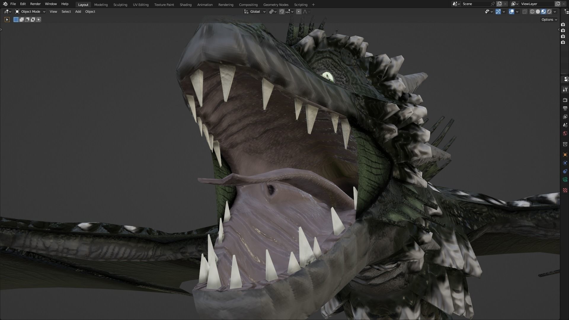
Task: Open the Scene properties tab
Action: point(565,125)
